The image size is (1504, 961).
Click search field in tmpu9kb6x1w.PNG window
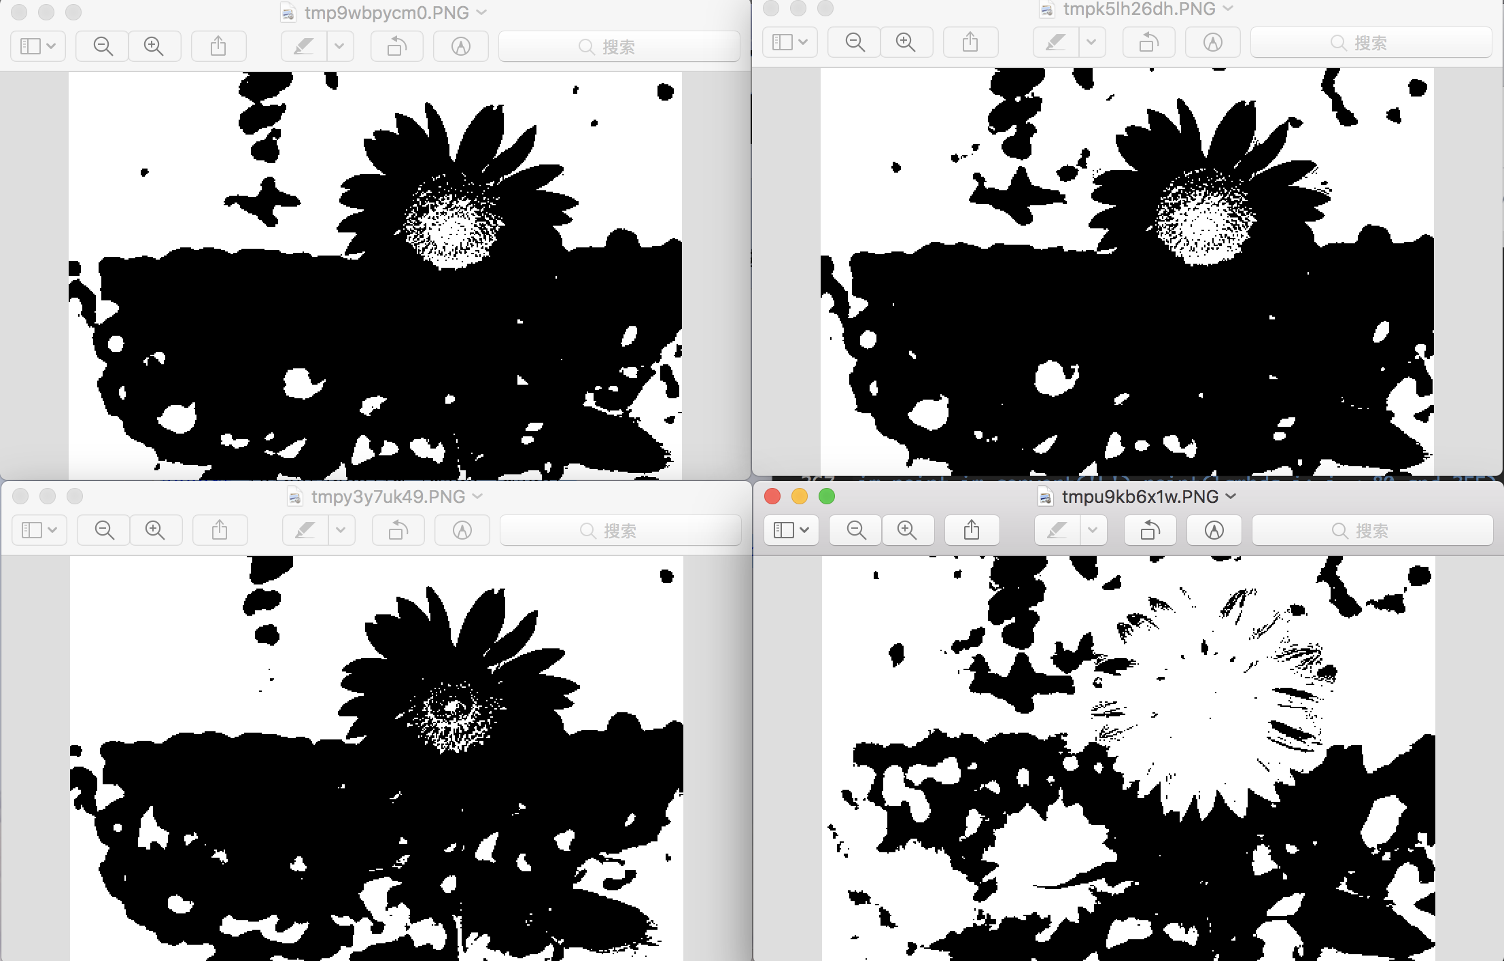[1372, 530]
